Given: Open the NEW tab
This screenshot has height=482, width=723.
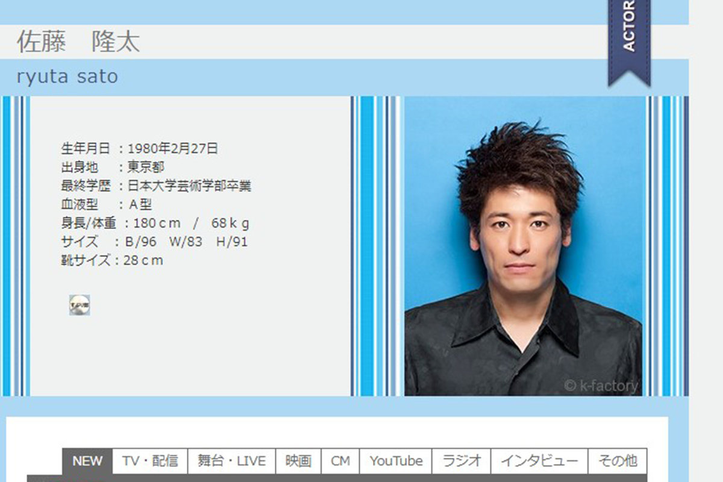Looking at the screenshot, I should tap(87, 462).
